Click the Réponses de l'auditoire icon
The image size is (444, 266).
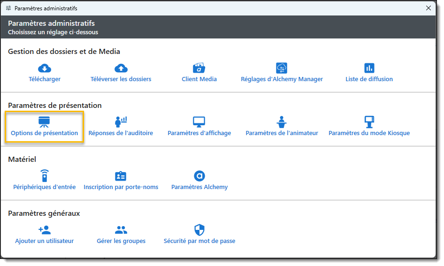coord(121,122)
